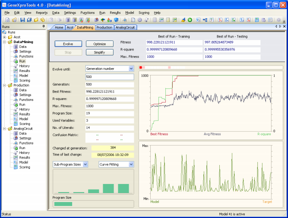Open the Evolve until dropdown
Screen dimensions: 288x218
coord(131,69)
